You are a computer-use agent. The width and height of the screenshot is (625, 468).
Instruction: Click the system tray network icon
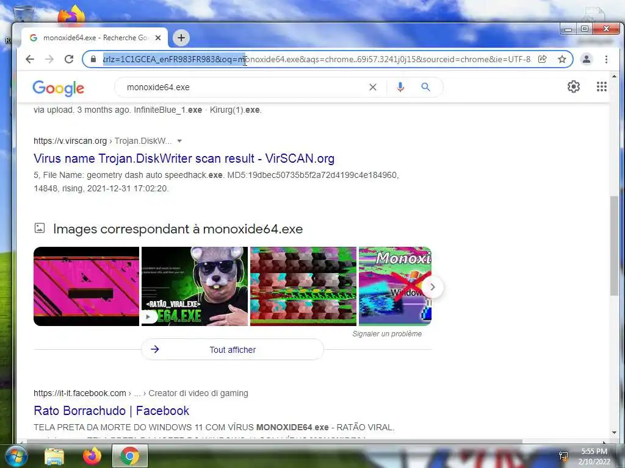tap(563, 456)
